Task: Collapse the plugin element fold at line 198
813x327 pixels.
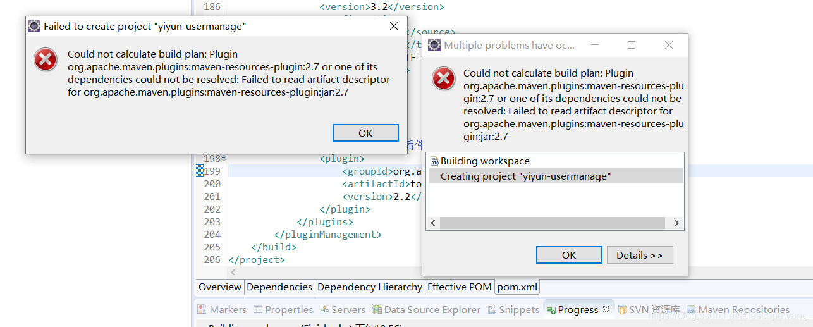Action: pos(224,158)
